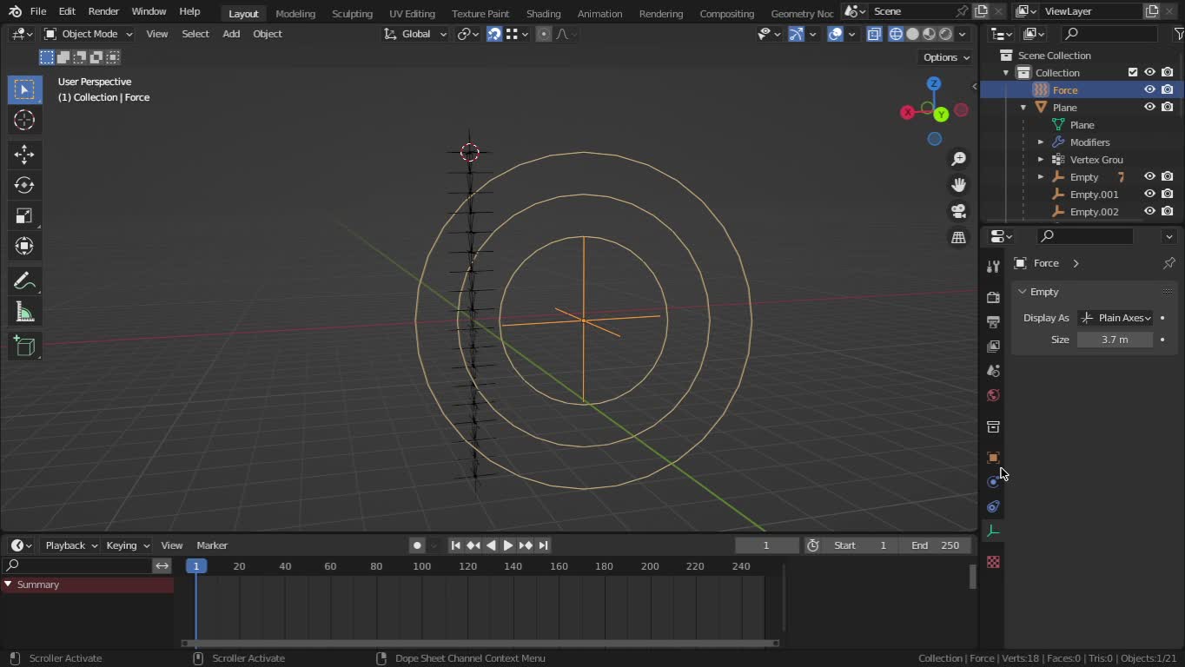
Task: Click the Marker menu in timeline
Action: [212, 545]
